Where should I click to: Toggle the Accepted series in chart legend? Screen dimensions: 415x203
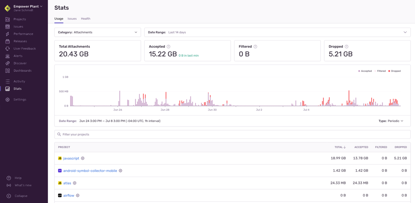coord(365,71)
